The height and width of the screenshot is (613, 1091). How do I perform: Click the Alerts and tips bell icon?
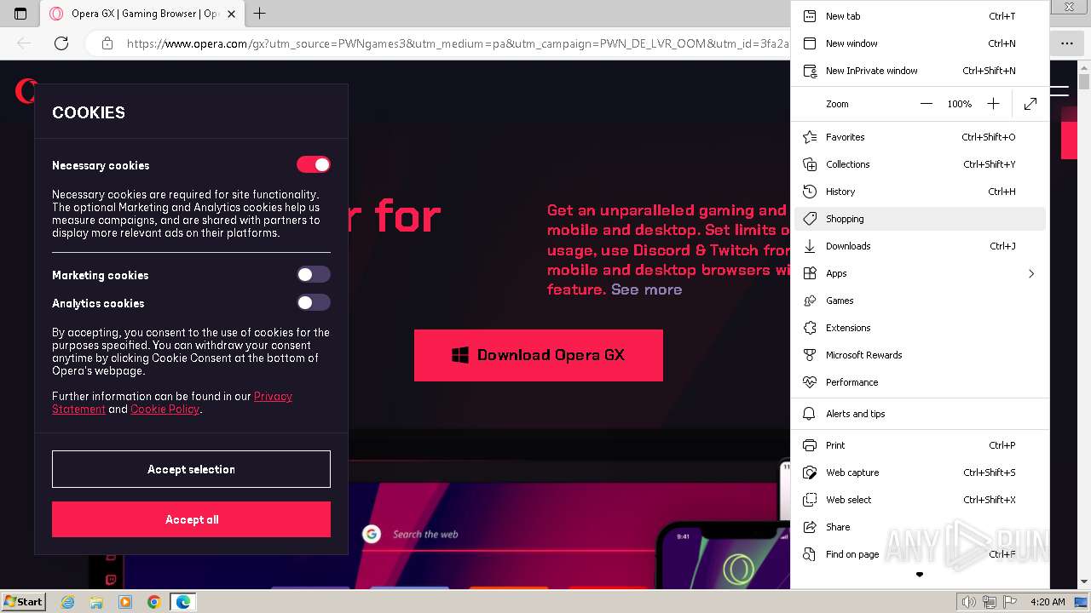pyautogui.click(x=810, y=414)
